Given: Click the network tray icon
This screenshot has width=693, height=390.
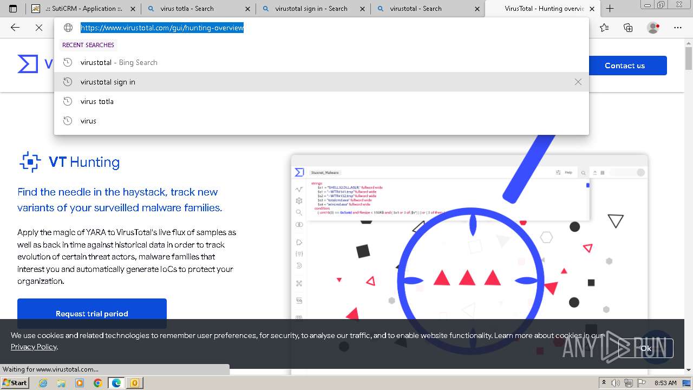Looking at the screenshot, I should [629, 383].
